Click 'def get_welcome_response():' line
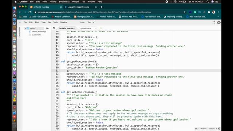The height and width of the screenshot is (131, 233). [80, 92]
